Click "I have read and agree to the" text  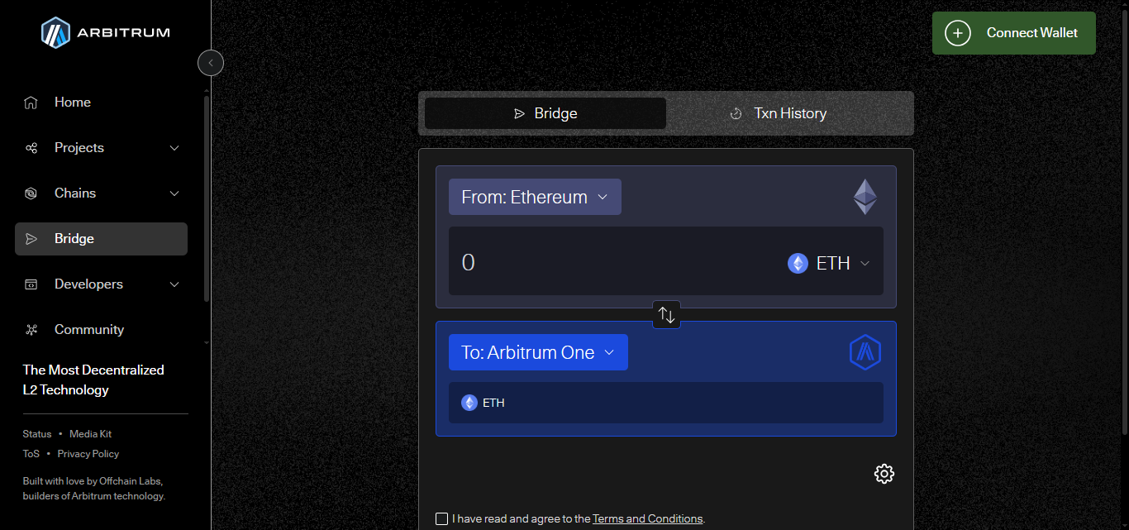tap(522, 519)
